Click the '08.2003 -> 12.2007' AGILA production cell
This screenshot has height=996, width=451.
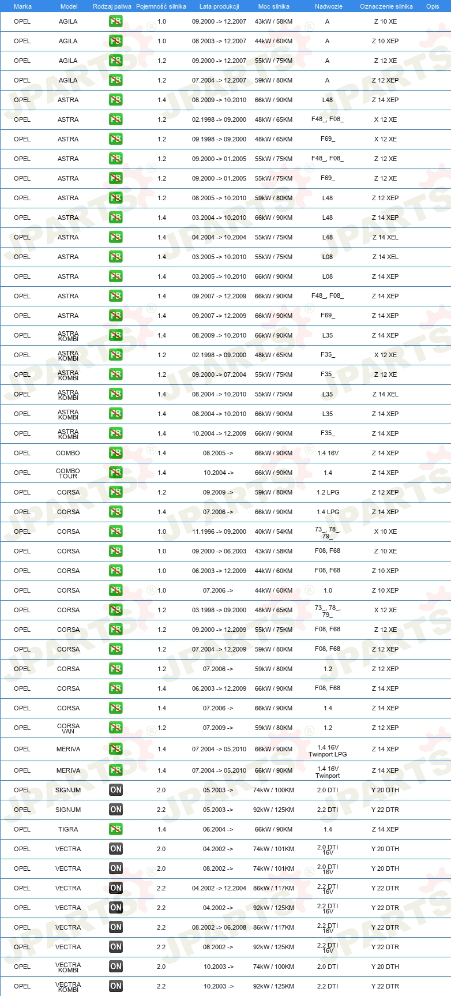(219, 41)
